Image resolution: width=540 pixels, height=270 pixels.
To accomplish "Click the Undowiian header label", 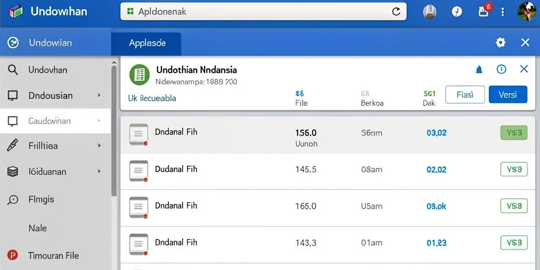I will pyautogui.click(x=50, y=43).
